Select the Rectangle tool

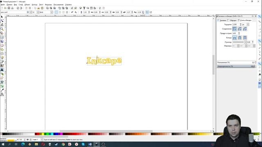pyautogui.click(x=2, y=37)
